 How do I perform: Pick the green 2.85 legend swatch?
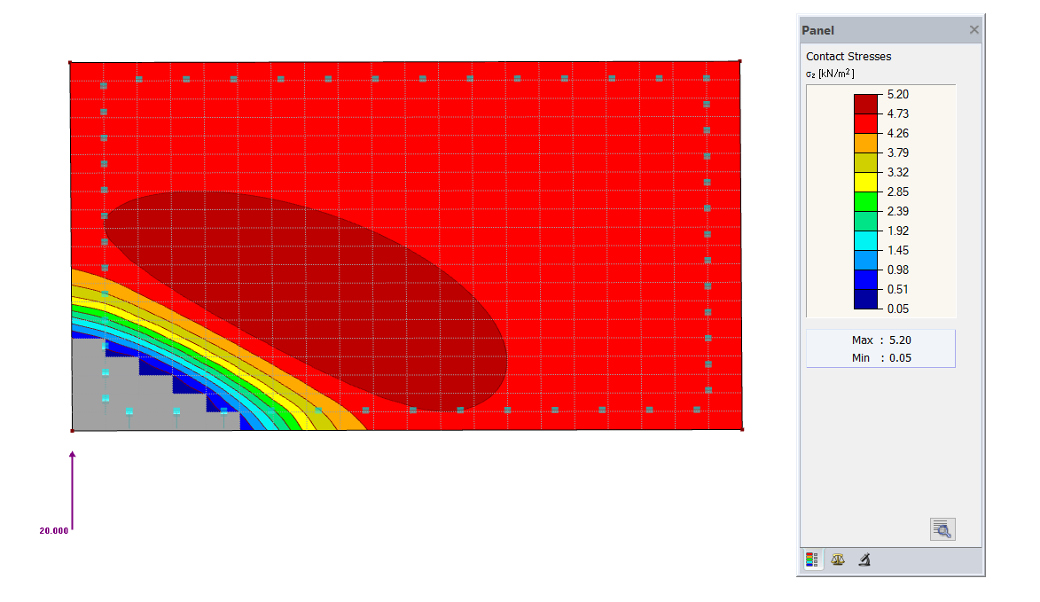865,202
